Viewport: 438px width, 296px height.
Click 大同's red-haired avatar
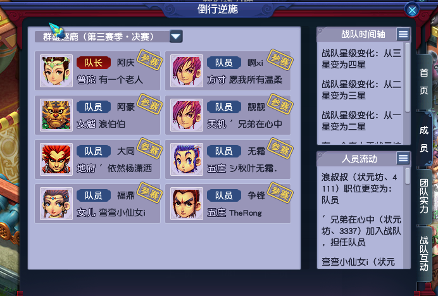pos(56,159)
